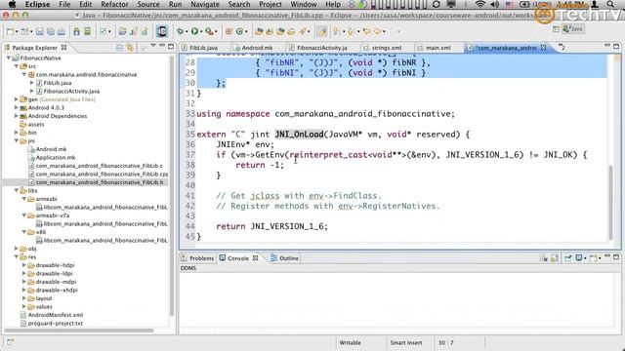This screenshot has height=351, width=625.
Task: Click the green Run button icon
Action: (194, 31)
